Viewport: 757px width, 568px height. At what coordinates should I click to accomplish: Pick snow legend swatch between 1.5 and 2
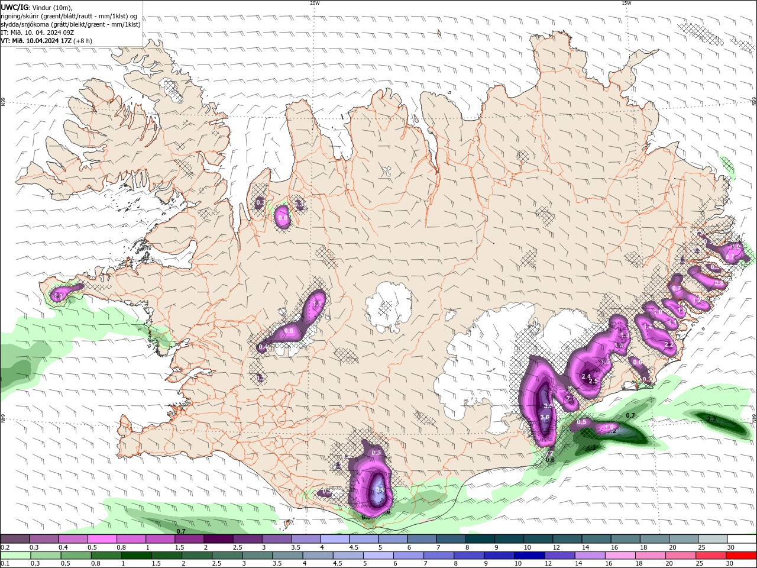[x=189, y=539]
